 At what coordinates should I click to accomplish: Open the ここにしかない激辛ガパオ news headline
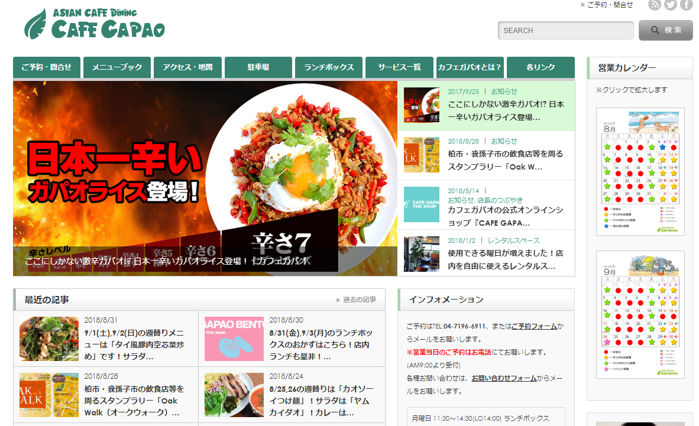tap(506, 110)
